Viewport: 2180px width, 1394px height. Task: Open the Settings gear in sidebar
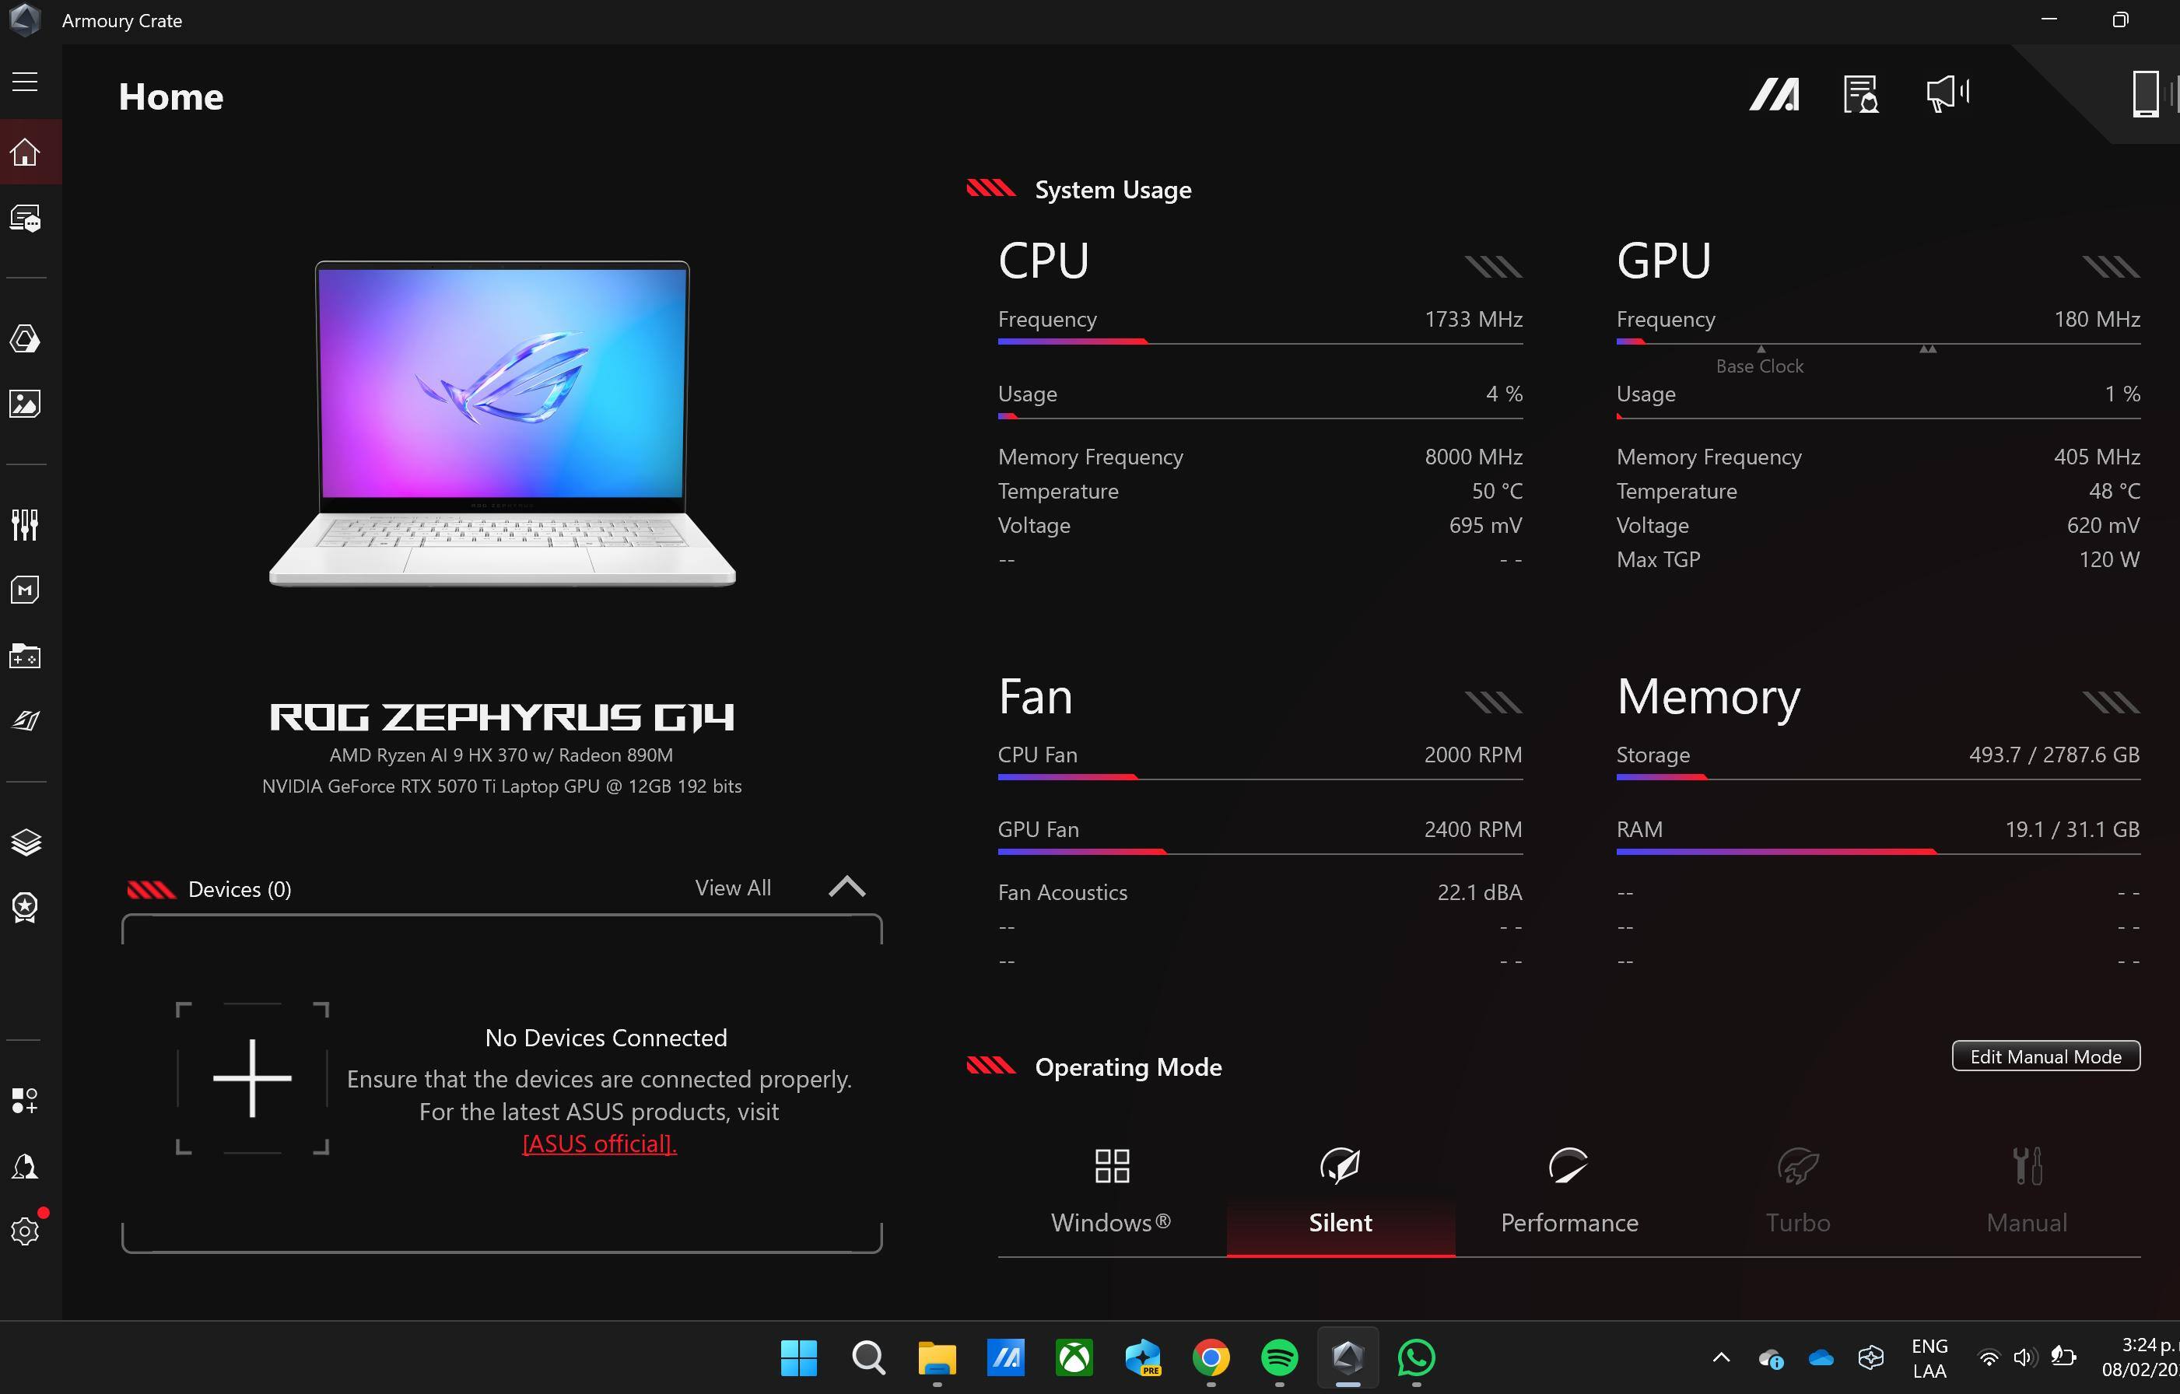tap(26, 1231)
